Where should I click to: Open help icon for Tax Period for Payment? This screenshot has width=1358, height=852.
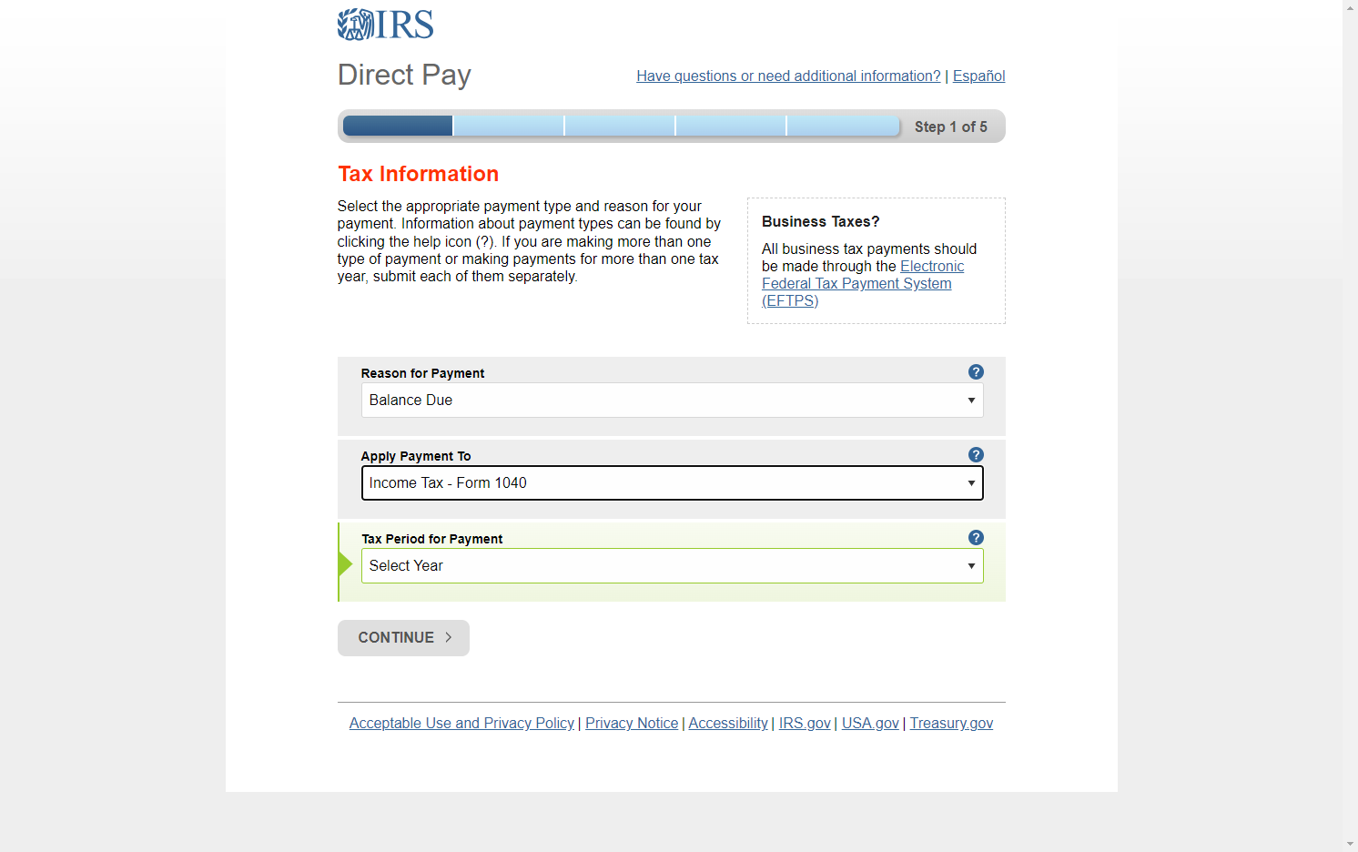tap(976, 538)
